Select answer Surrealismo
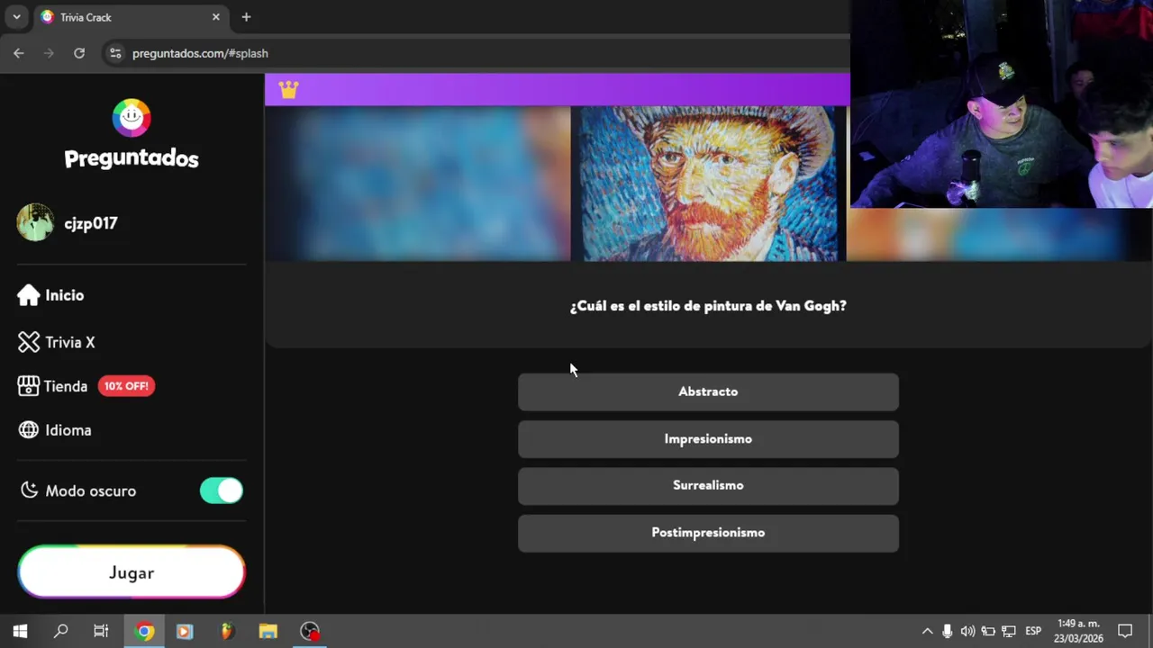 coord(708,485)
